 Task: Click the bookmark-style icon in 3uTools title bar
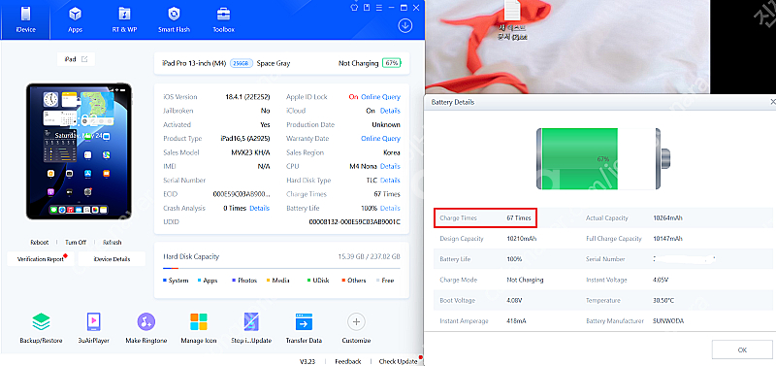point(367,8)
